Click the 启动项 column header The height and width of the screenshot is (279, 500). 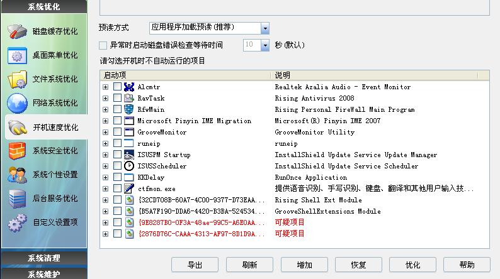pyautogui.click(x=186, y=75)
